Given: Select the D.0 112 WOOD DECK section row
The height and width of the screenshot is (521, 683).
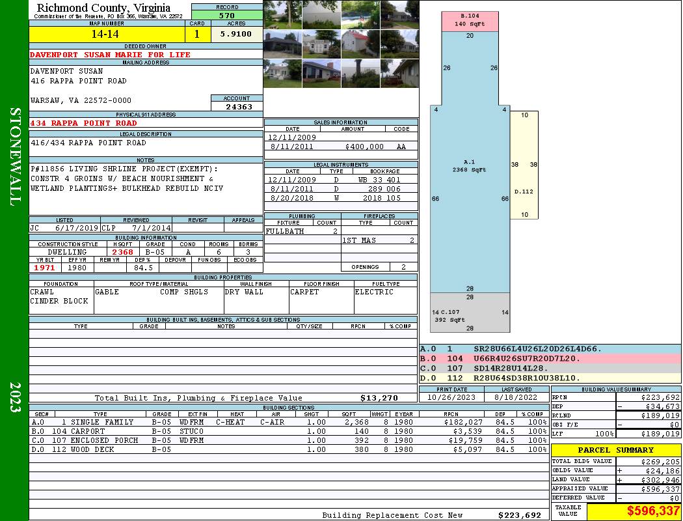Looking at the screenshot, I should pos(288,449).
